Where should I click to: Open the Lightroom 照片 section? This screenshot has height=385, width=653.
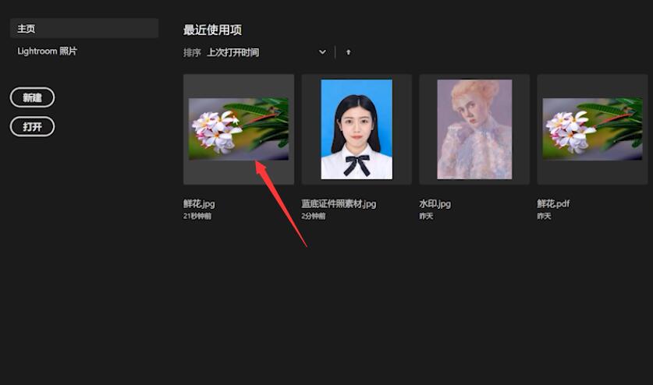pyautogui.click(x=47, y=51)
